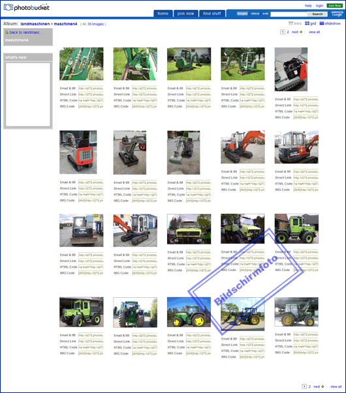Start the slideshow view
The image size is (346, 393).
point(330,23)
